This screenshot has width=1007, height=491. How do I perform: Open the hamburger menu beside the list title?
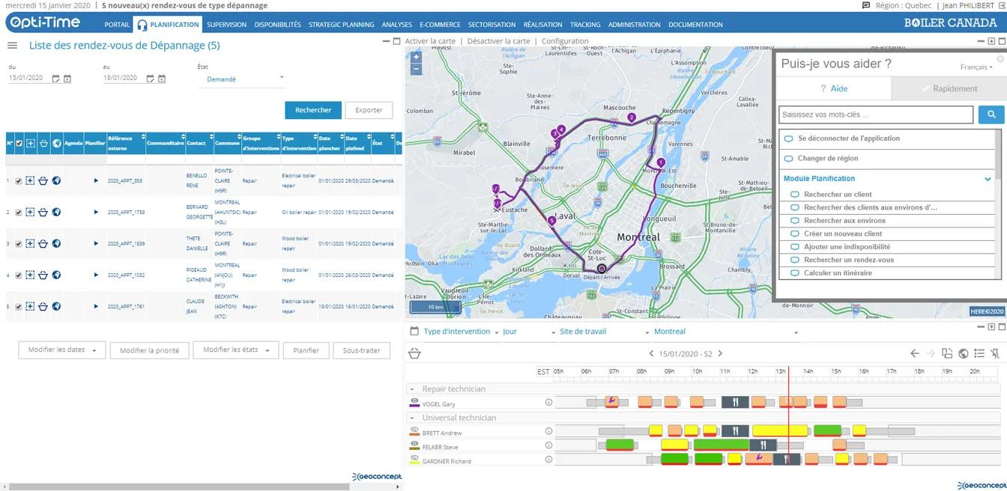click(12, 46)
